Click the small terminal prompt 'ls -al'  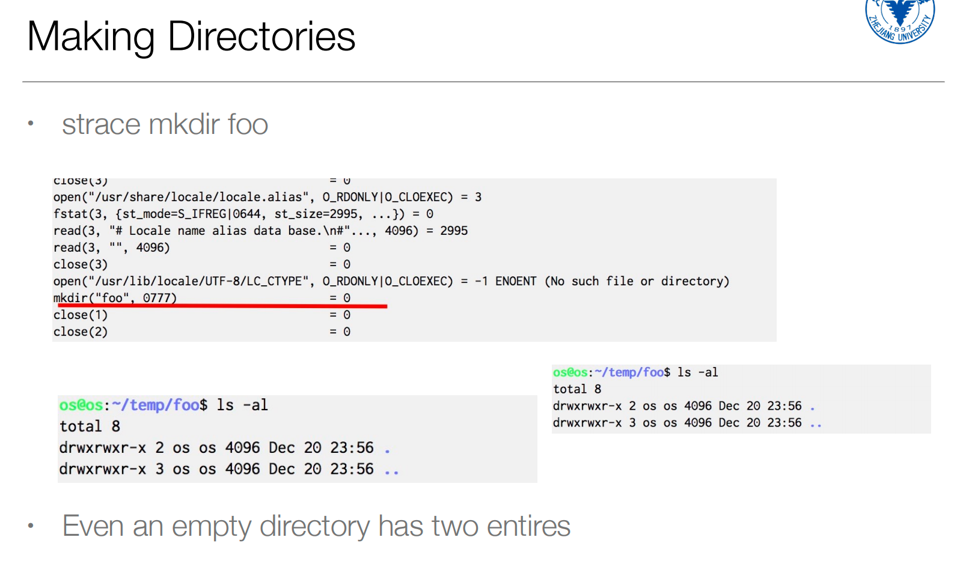tap(635, 372)
